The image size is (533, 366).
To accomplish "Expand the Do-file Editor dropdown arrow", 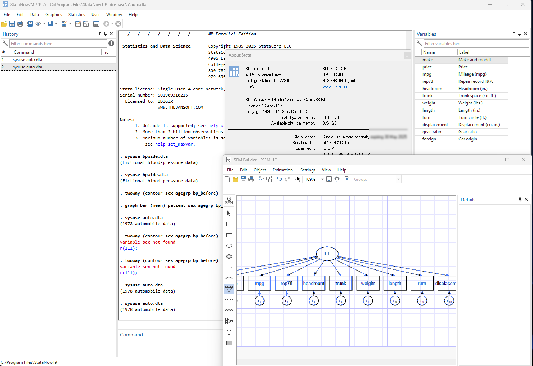I will tap(70, 24).
